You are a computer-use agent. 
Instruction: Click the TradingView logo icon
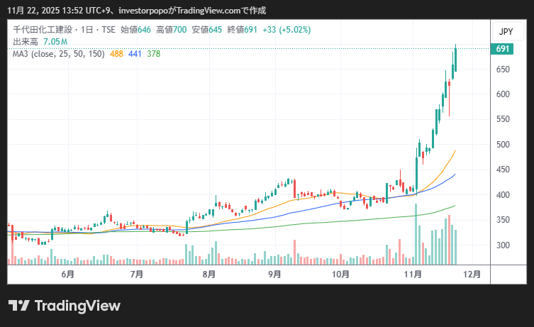[x=19, y=306]
